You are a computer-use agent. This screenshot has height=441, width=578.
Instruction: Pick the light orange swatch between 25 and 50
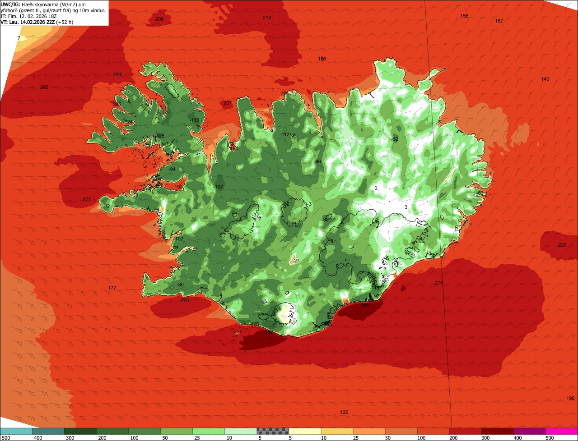point(369,431)
